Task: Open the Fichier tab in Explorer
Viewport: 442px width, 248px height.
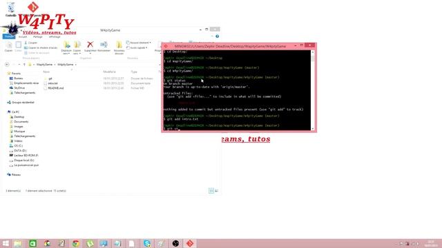Action: point(8,37)
